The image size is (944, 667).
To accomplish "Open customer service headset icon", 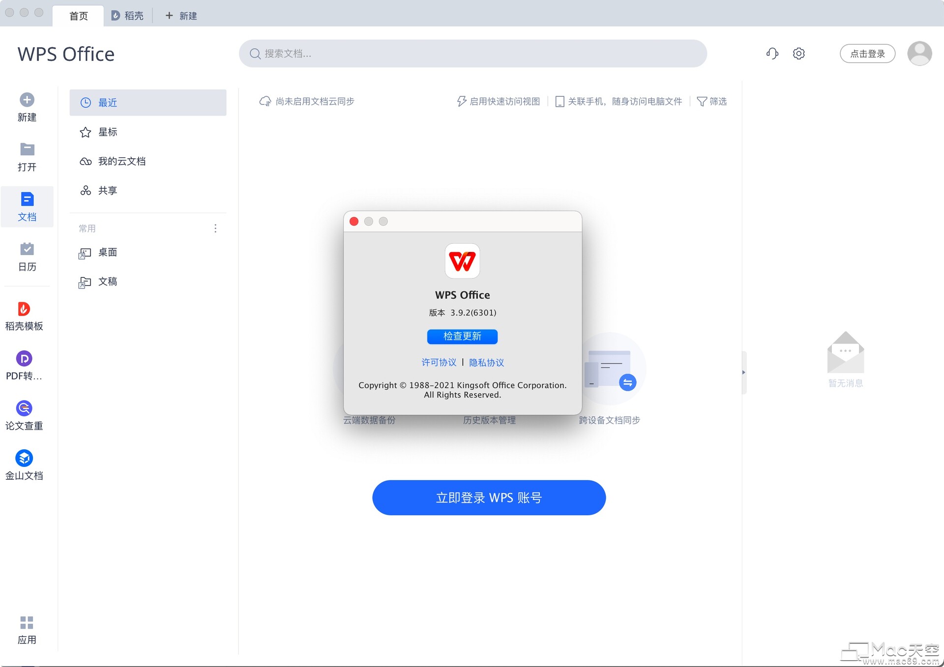I will point(772,53).
